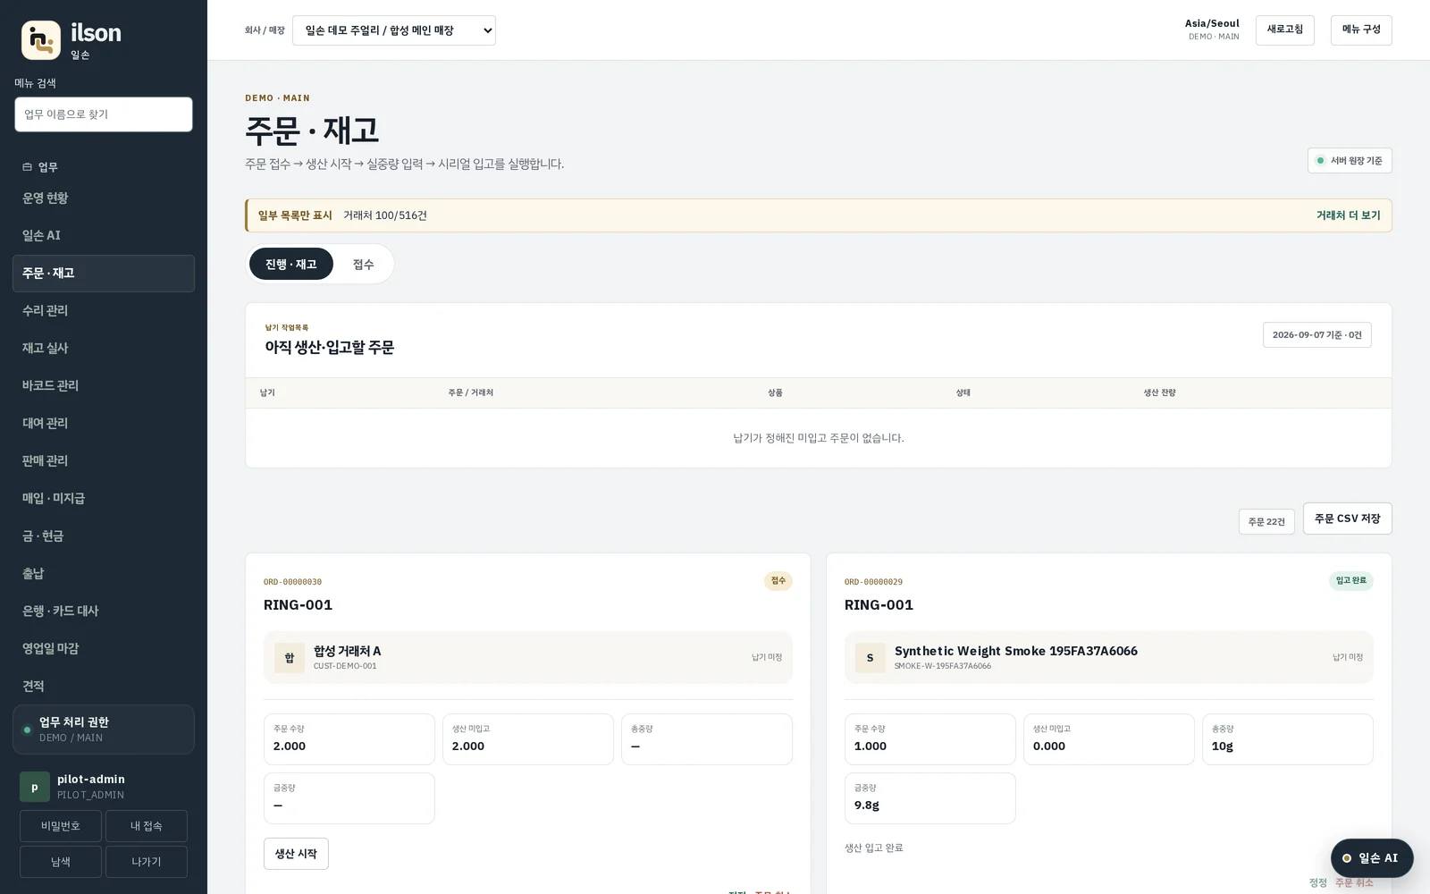This screenshot has width=1430, height=894.
Task: Select 주문 · 재고 in the sidebar
Action: (x=104, y=274)
